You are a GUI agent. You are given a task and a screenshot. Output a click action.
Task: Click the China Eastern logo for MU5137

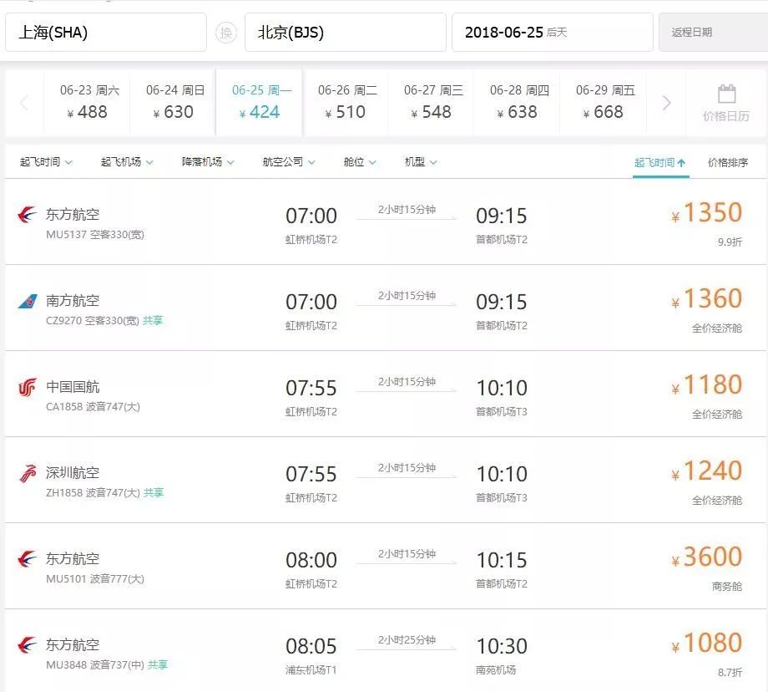click(x=28, y=215)
